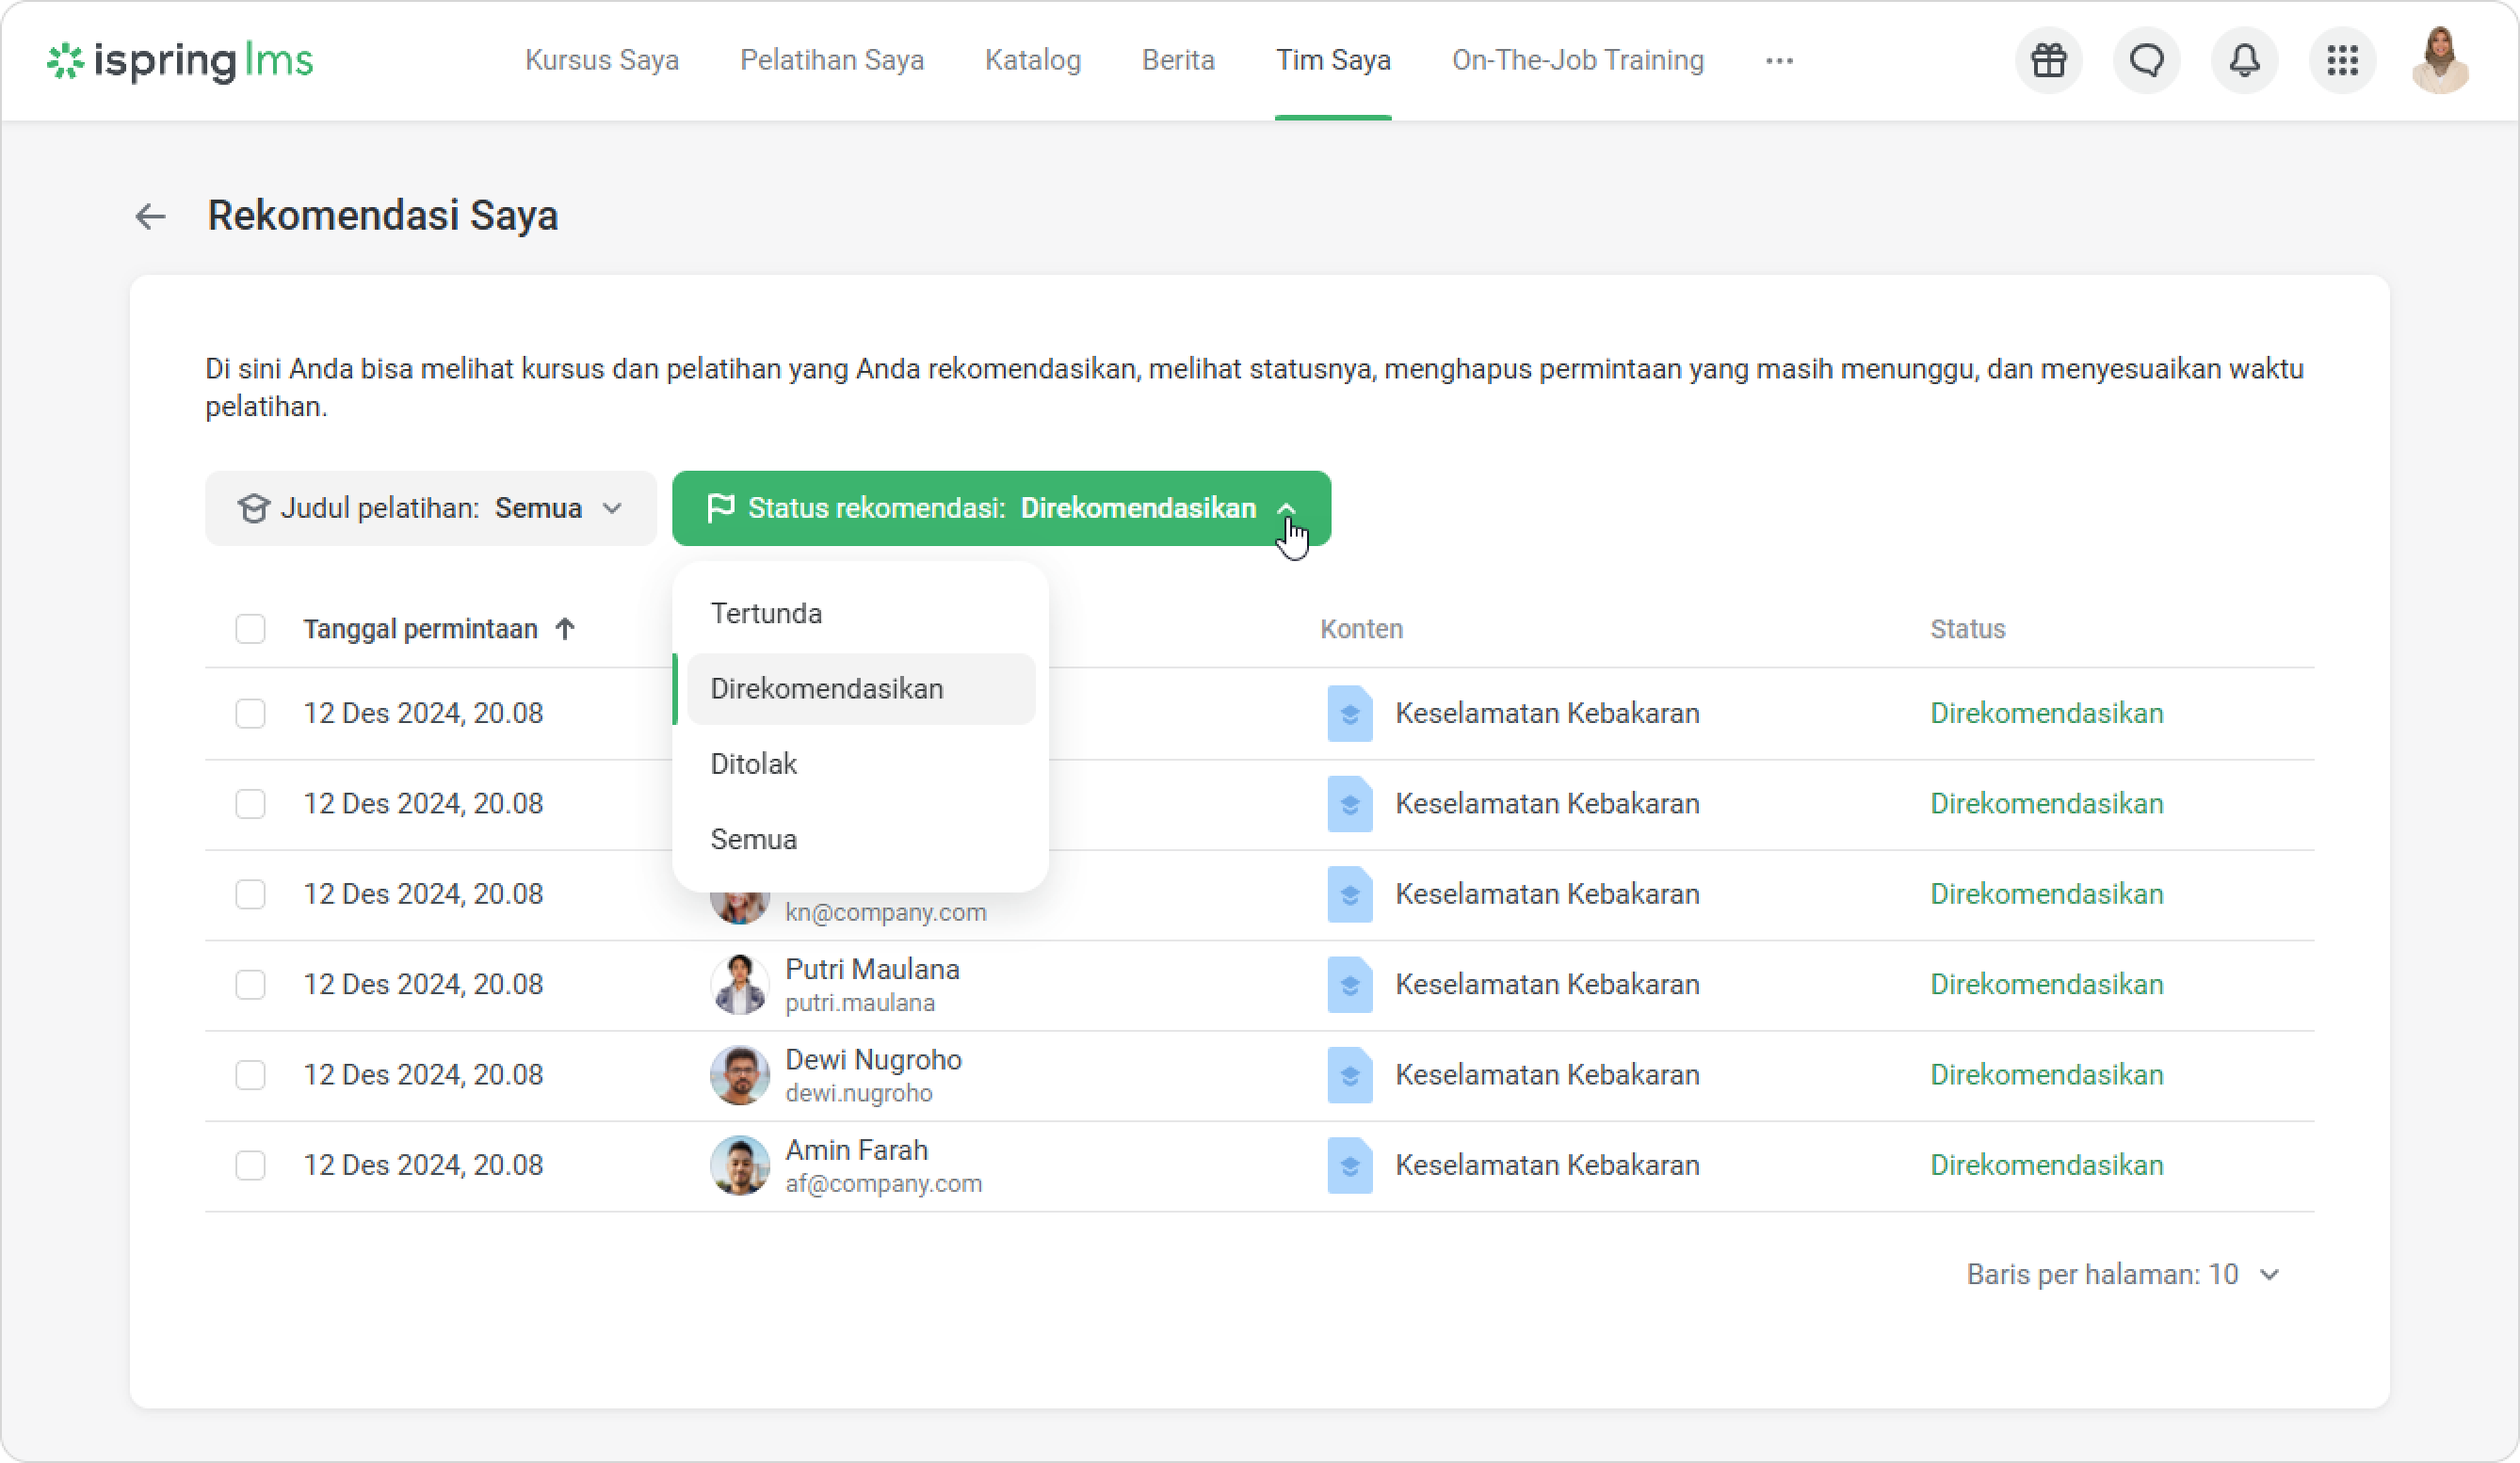The width and height of the screenshot is (2520, 1463).
Task: Open the Baris per halaman dropdown
Action: (x=2122, y=1274)
